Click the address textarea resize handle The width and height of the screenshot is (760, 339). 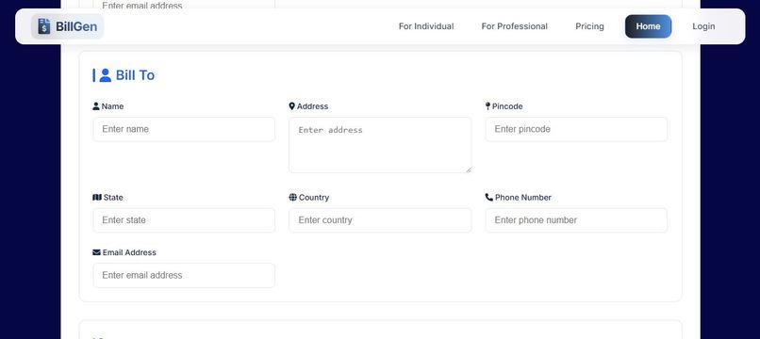469,170
